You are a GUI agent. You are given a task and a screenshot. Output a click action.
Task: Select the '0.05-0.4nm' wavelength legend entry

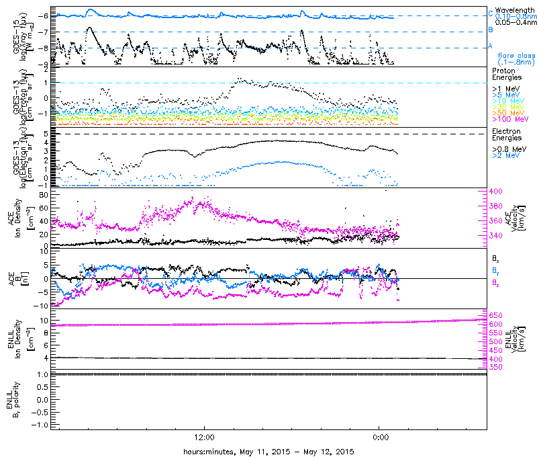pyautogui.click(x=516, y=22)
